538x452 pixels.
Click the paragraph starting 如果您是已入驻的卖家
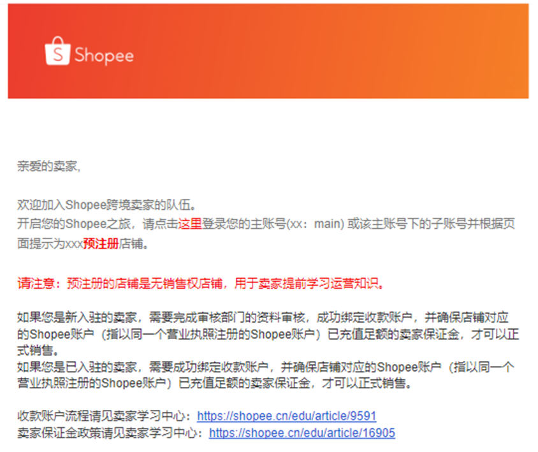[266, 375]
